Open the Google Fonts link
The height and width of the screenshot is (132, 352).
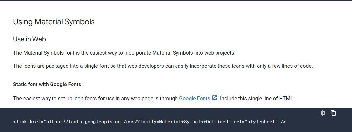tap(195, 98)
